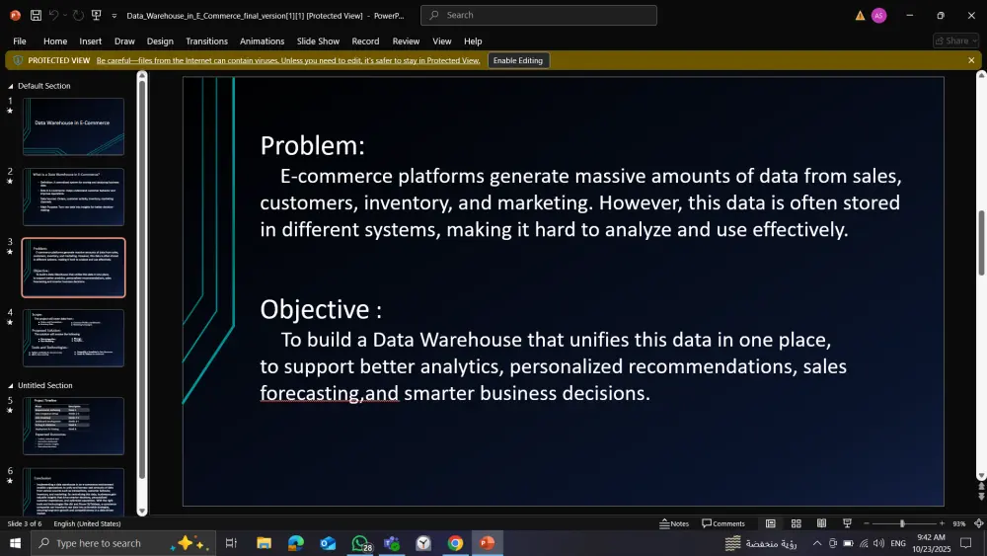Viewport: 987px width, 556px height.
Task: Click the underlined 'forecasting,and' word
Action: click(330, 393)
